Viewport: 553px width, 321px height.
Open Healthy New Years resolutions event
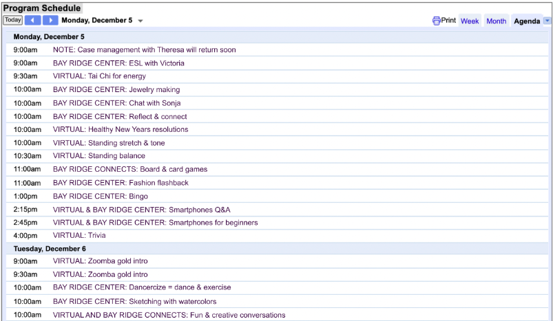(121, 129)
